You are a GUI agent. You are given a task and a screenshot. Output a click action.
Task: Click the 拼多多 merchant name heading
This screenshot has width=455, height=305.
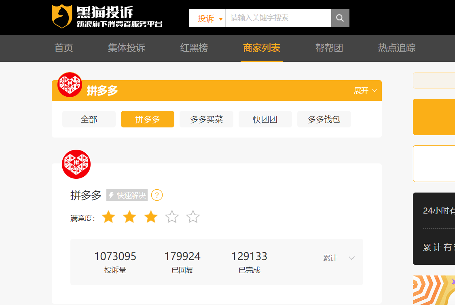[x=86, y=195]
